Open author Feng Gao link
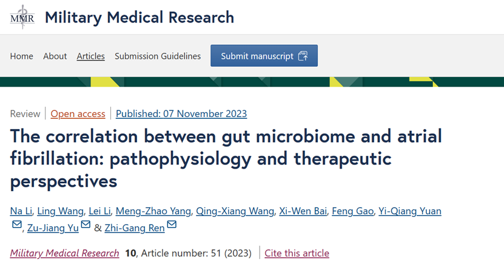The width and height of the screenshot is (504, 271). pyautogui.click(x=352, y=211)
